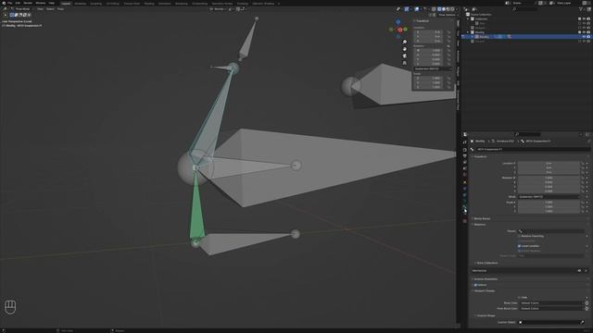Click the outliner display mode icon
The height and width of the screenshot is (333, 593).
[473, 9]
